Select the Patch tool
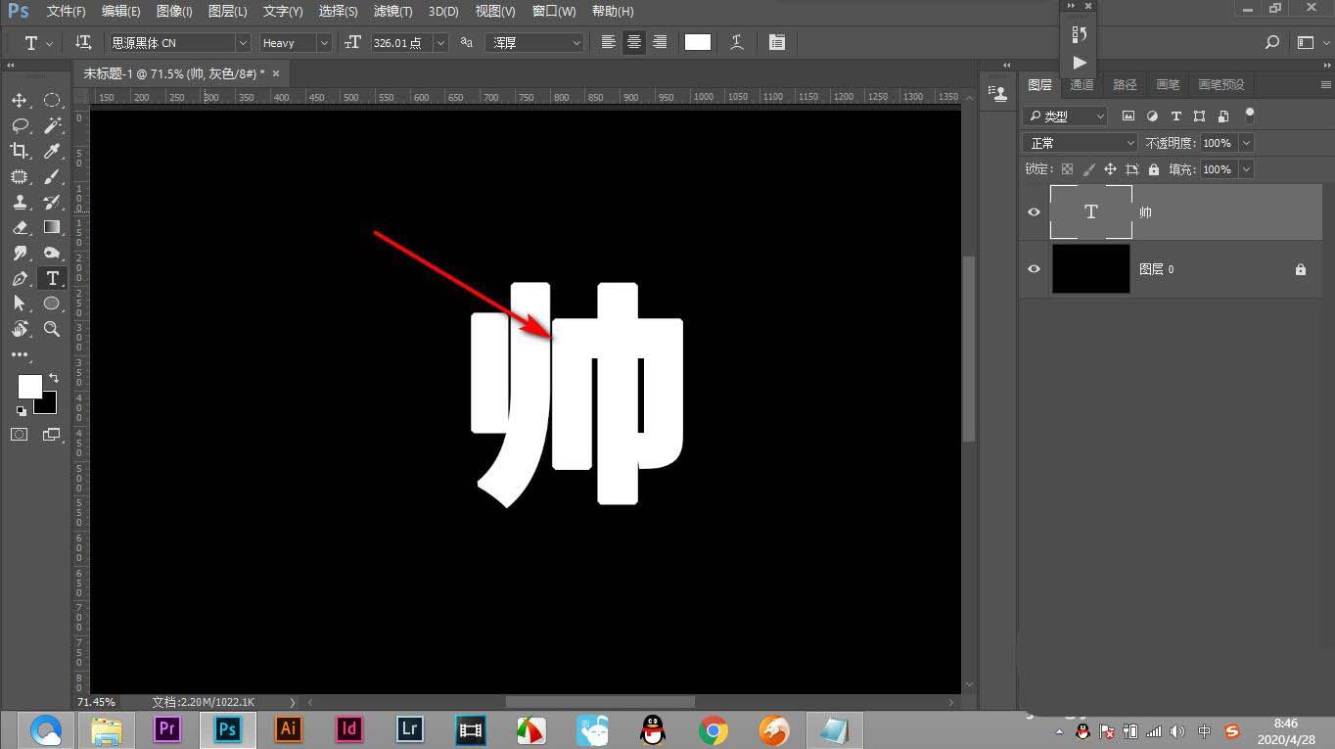 tap(20, 176)
